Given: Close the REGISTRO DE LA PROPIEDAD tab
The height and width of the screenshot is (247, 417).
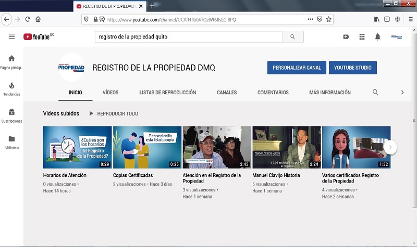Looking at the screenshot, I should tap(141, 6).
